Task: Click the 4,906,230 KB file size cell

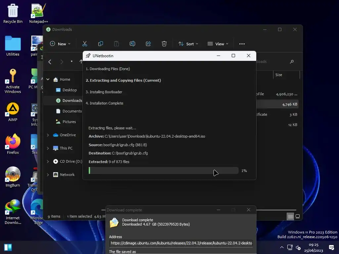Action: [x=286, y=94]
